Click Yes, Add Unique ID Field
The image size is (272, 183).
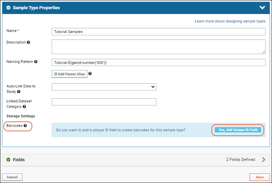[x=238, y=130]
